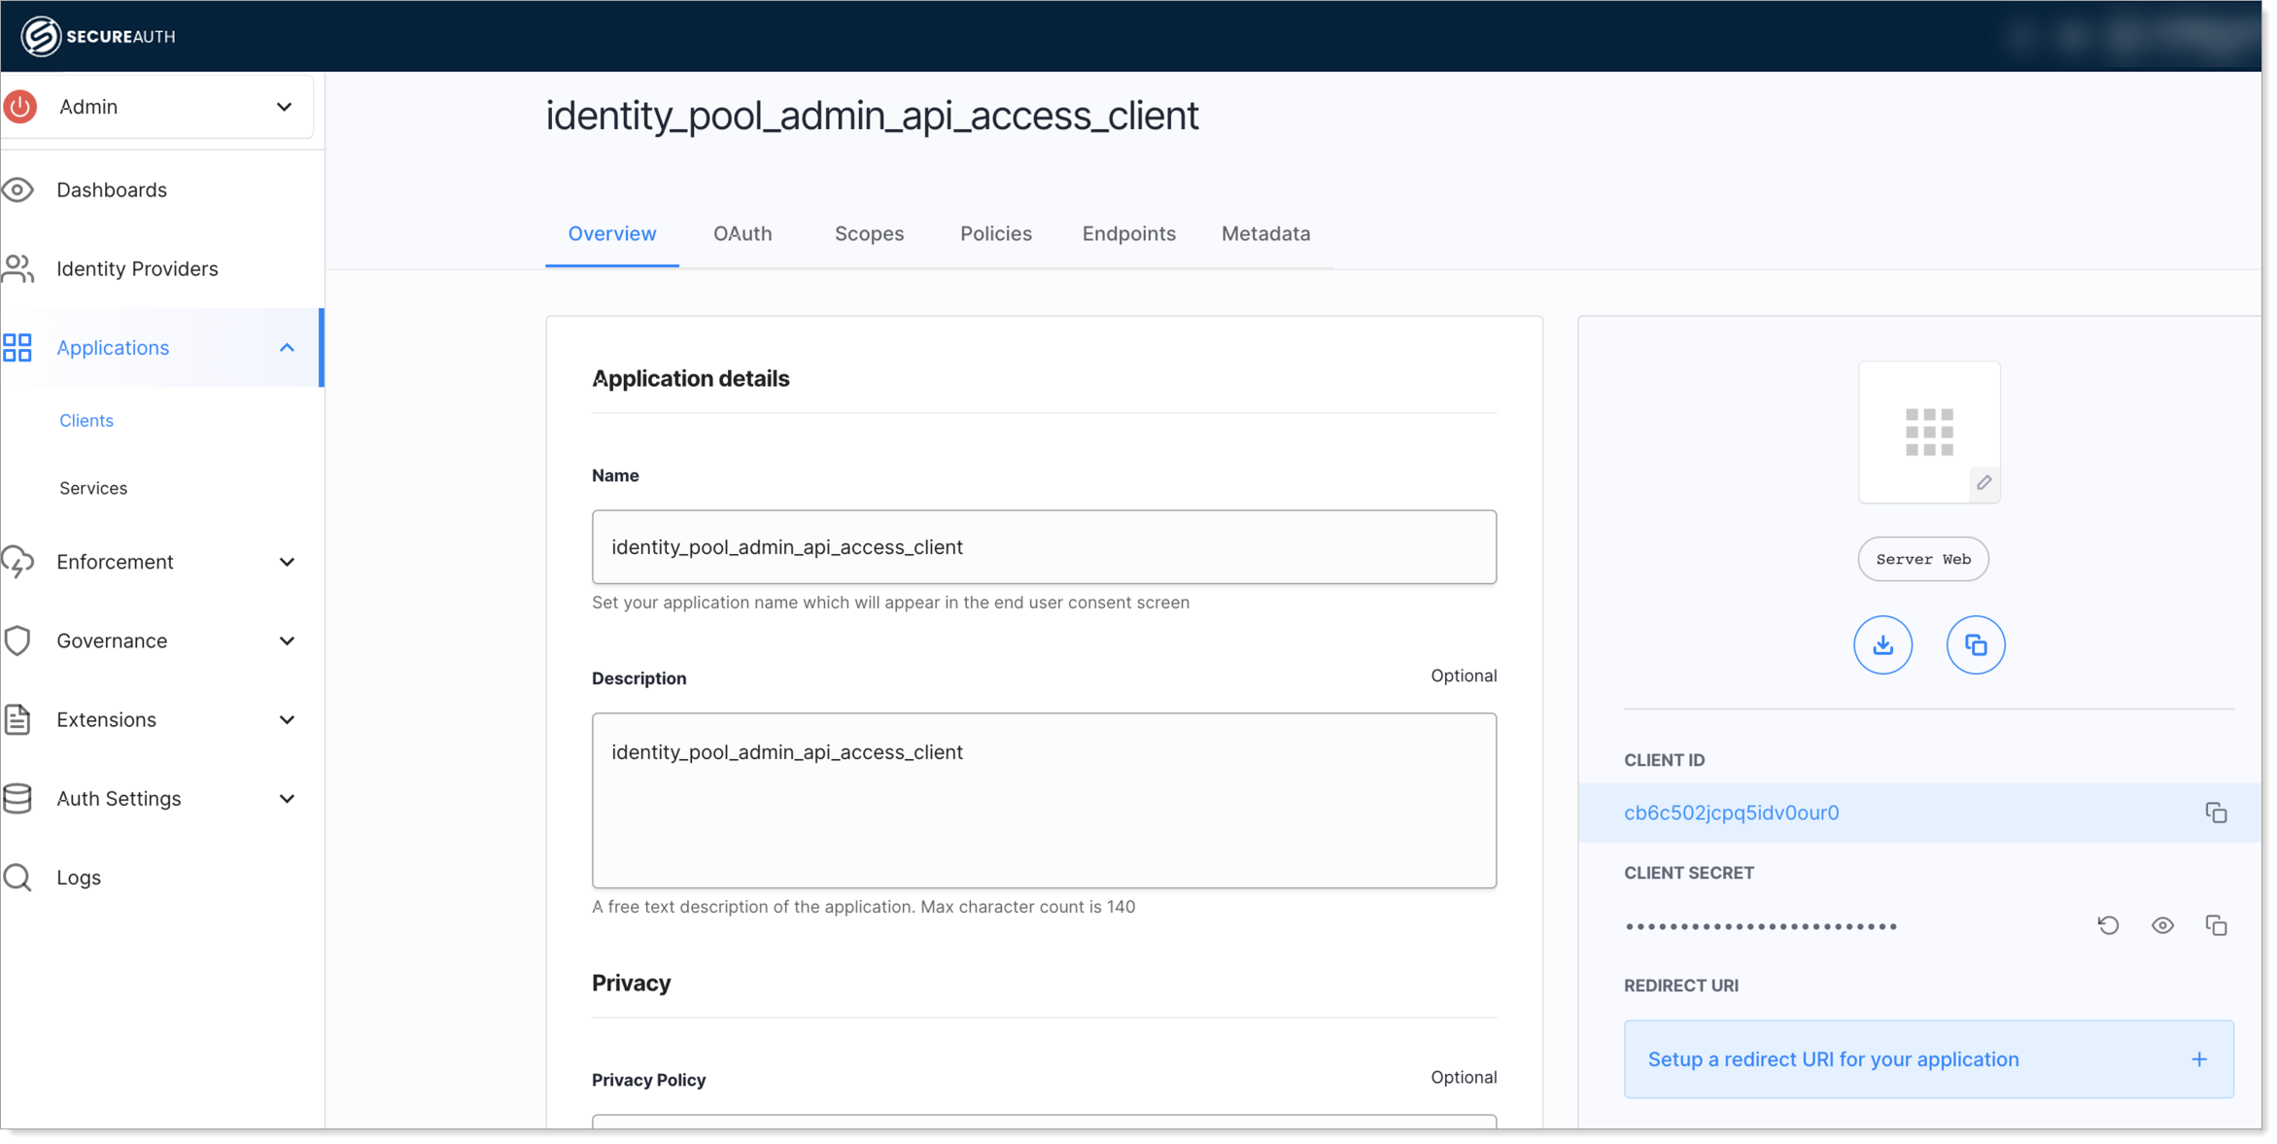Click the download icon for client credentials
Image resolution: width=2277 pixels, height=1144 pixels.
1883,645
